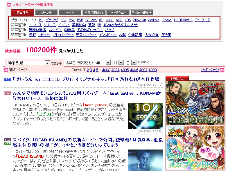Filter by アーケード link
Screen dimensions: 228x171
coord(202,20)
